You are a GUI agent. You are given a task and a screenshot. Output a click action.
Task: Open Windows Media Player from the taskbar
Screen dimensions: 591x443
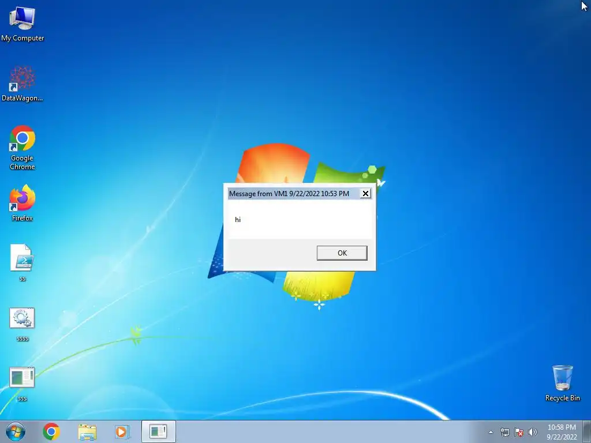(x=122, y=431)
